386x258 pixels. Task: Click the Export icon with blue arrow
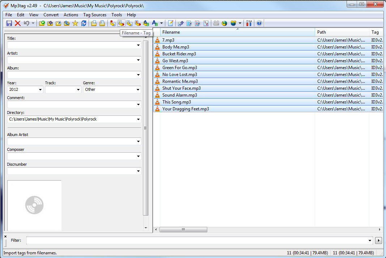181,23
